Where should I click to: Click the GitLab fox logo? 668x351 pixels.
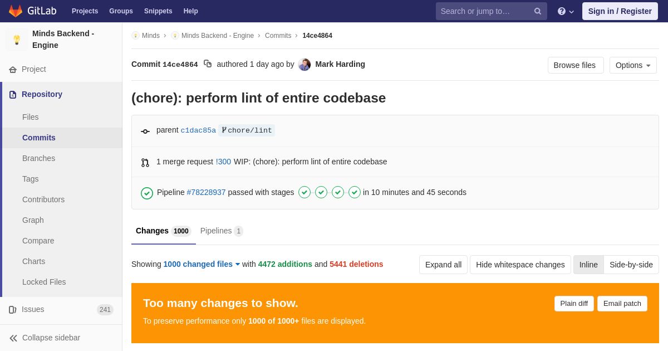point(16,11)
